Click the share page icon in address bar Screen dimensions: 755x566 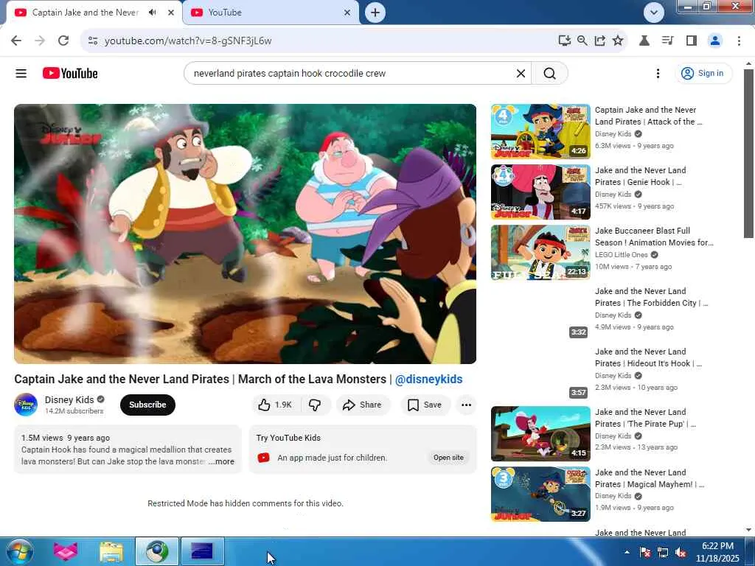(x=600, y=41)
